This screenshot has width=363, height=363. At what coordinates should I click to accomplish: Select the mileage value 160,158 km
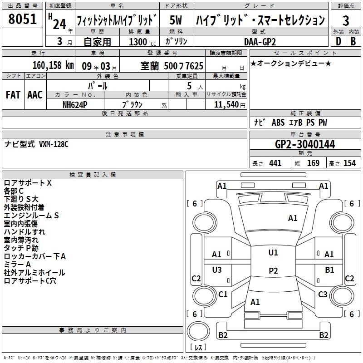(x=53, y=66)
